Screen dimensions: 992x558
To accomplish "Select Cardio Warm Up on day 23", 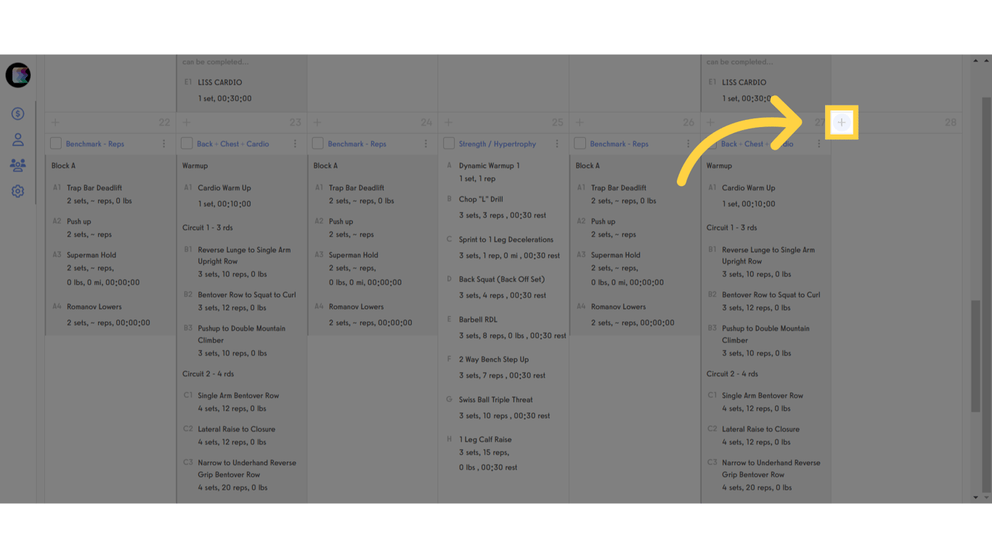I will (x=224, y=187).
